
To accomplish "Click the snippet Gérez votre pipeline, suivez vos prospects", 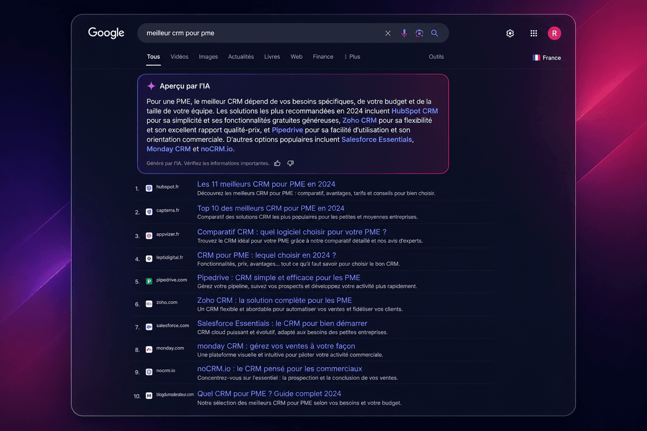I will pyautogui.click(x=307, y=286).
